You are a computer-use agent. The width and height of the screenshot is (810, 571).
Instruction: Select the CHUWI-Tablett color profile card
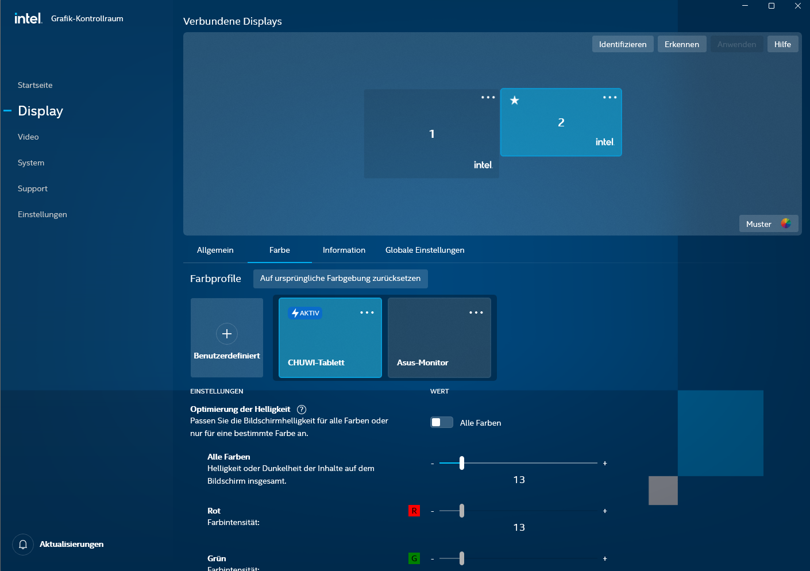(330, 338)
